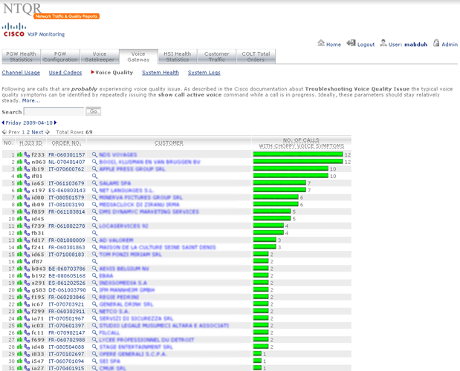Click the green bar for the row with 12 calls (f233)
This screenshot has height=371, width=460.
click(297, 155)
